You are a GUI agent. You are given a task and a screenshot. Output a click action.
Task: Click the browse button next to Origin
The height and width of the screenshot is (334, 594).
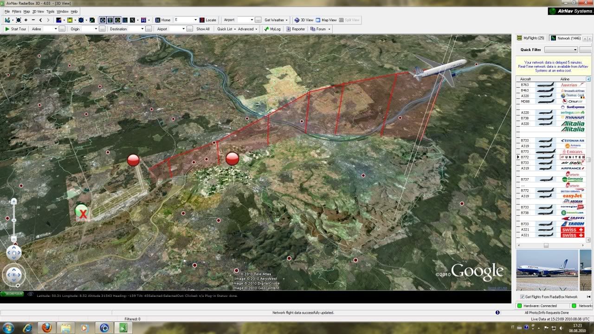pos(103,29)
